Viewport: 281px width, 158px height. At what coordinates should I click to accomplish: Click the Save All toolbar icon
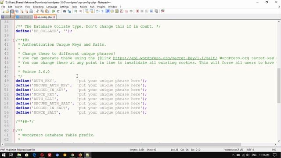point(17,11)
